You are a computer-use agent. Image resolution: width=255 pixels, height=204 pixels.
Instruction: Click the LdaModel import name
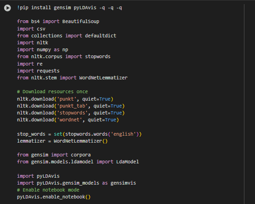coord(127,162)
